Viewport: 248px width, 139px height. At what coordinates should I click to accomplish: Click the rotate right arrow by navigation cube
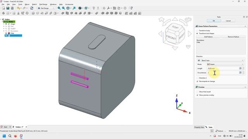pyautogui.click(x=184, y=22)
